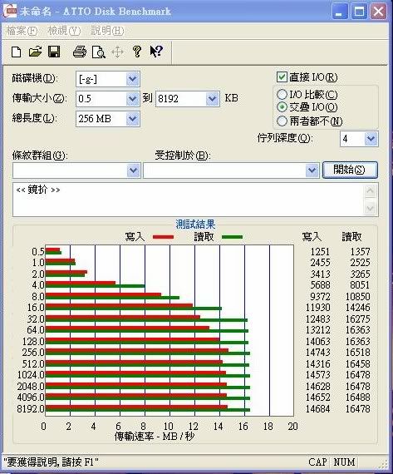The width and height of the screenshot is (393, 474).
Task: Click the context help pointer icon
Action: tap(156, 52)
